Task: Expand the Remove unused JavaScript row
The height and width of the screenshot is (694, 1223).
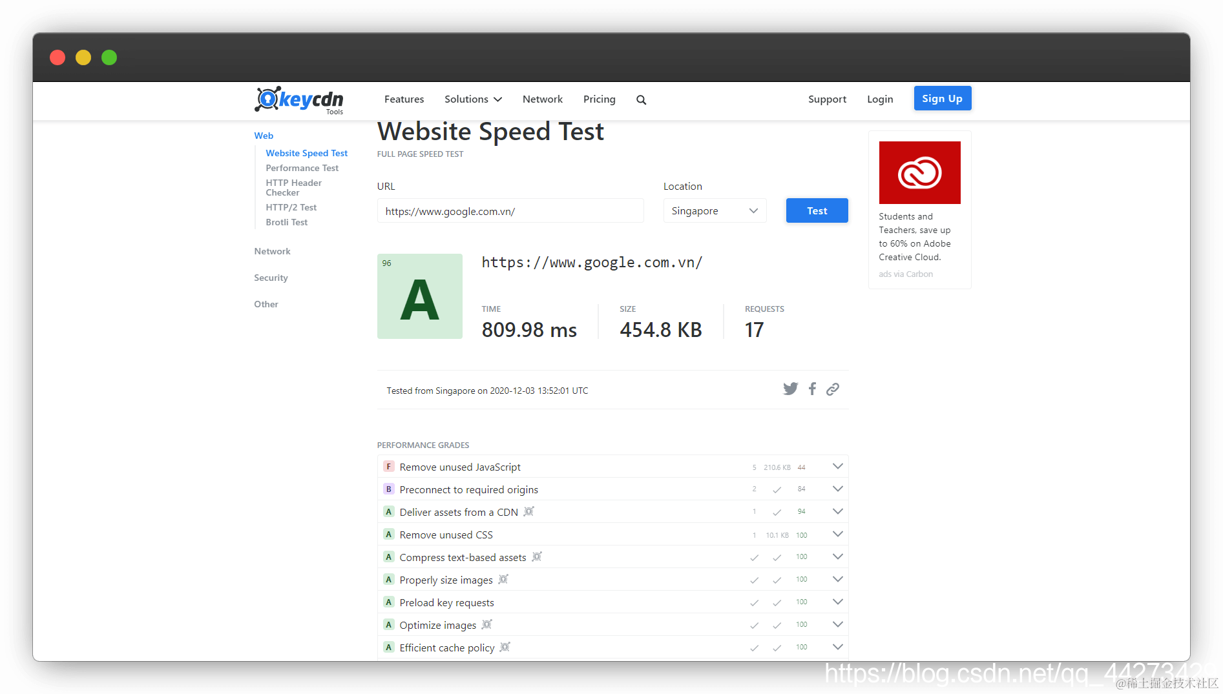Action: click(837, 466)
